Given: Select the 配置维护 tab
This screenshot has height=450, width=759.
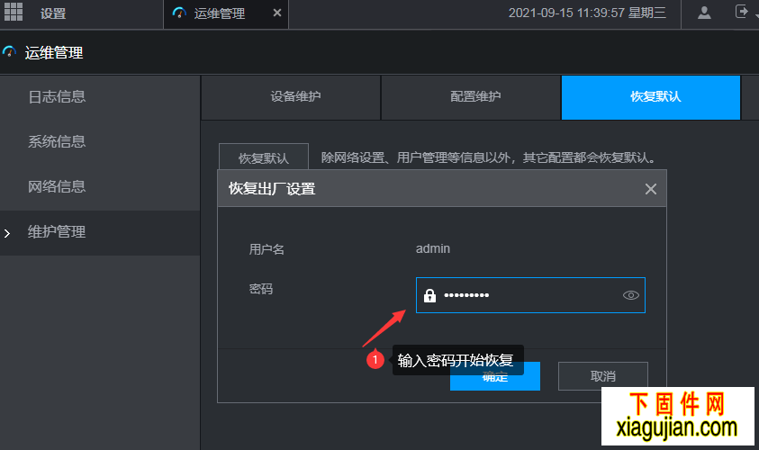Looking at the screenshot, I should [471, 97].
